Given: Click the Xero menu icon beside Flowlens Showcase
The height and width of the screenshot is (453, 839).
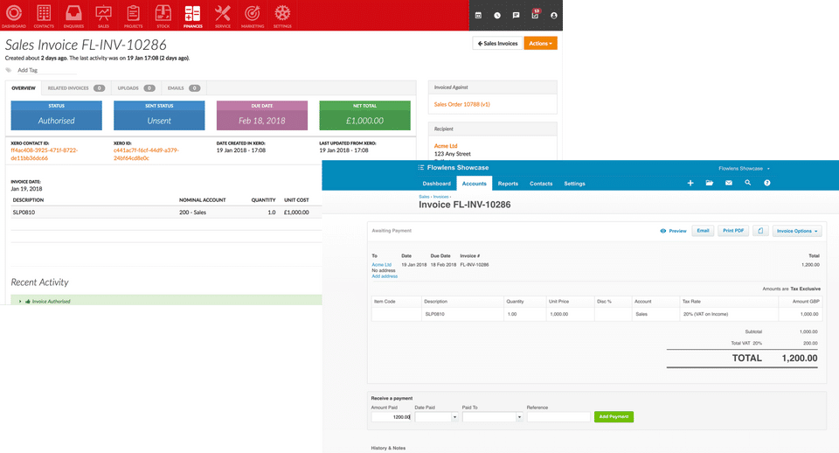Looking at the screenshot, I should tap(421, 168).
